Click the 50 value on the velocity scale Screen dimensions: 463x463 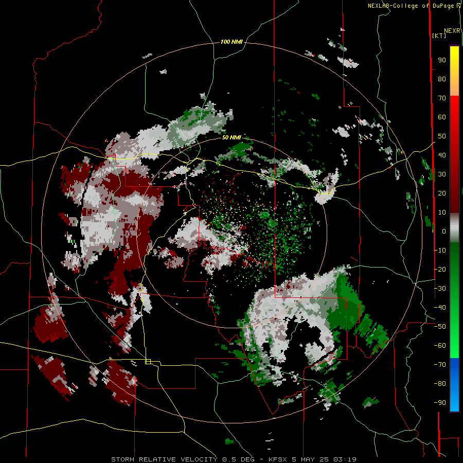pyautogui.click(x=442, y=136)
